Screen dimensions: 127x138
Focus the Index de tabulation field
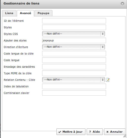click(x=74, y=86)
